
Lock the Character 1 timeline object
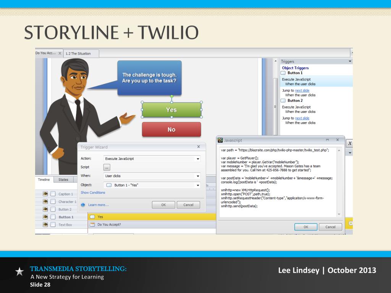53,201
